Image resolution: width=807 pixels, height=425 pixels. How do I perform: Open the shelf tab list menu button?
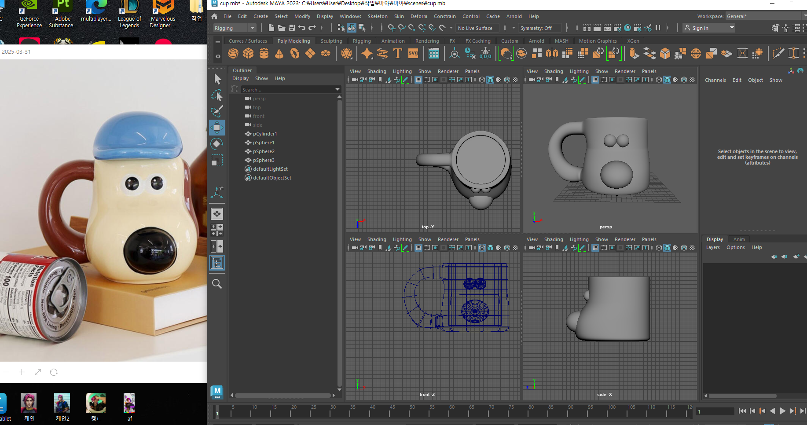click(x=218, y=42)
